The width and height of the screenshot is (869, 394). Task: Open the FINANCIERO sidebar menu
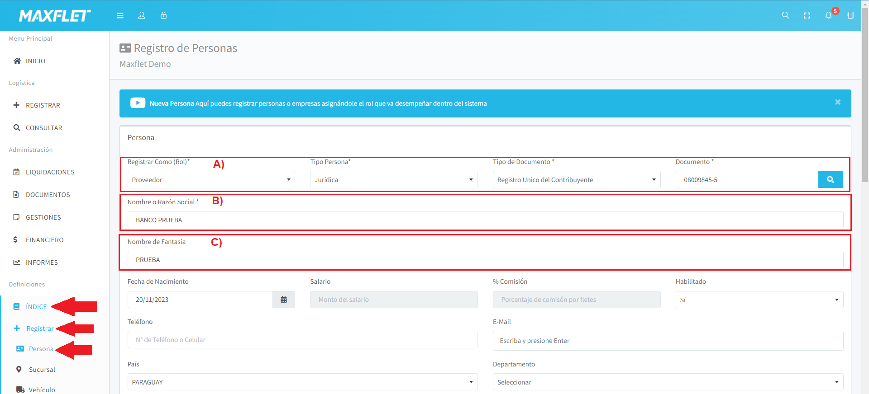click(x=44, y=240)
